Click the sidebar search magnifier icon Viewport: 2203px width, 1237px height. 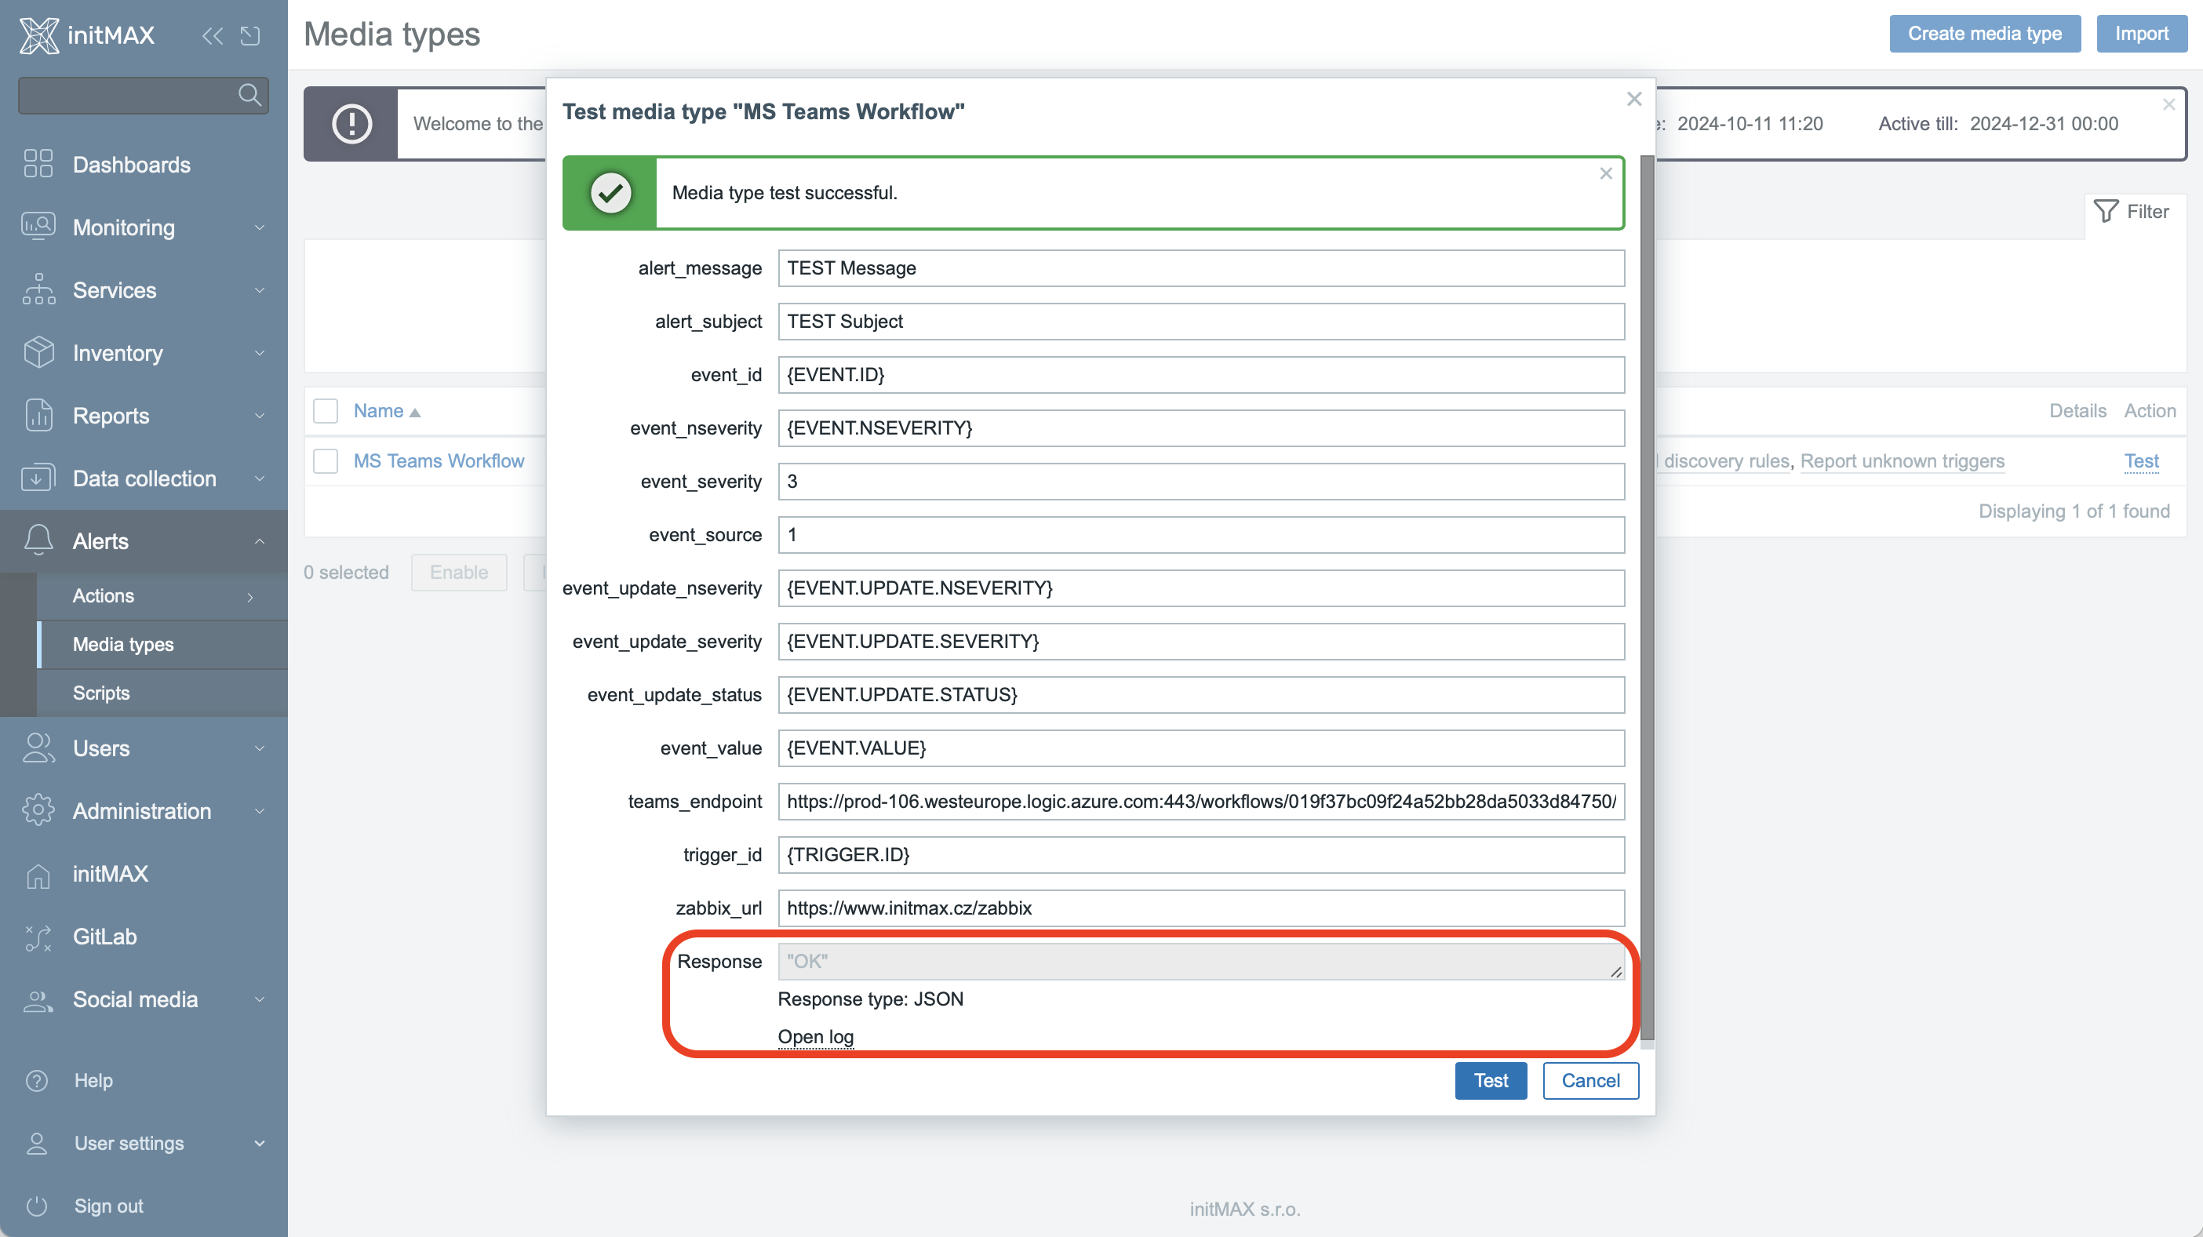pyautogui.click(x=249, y=95)
